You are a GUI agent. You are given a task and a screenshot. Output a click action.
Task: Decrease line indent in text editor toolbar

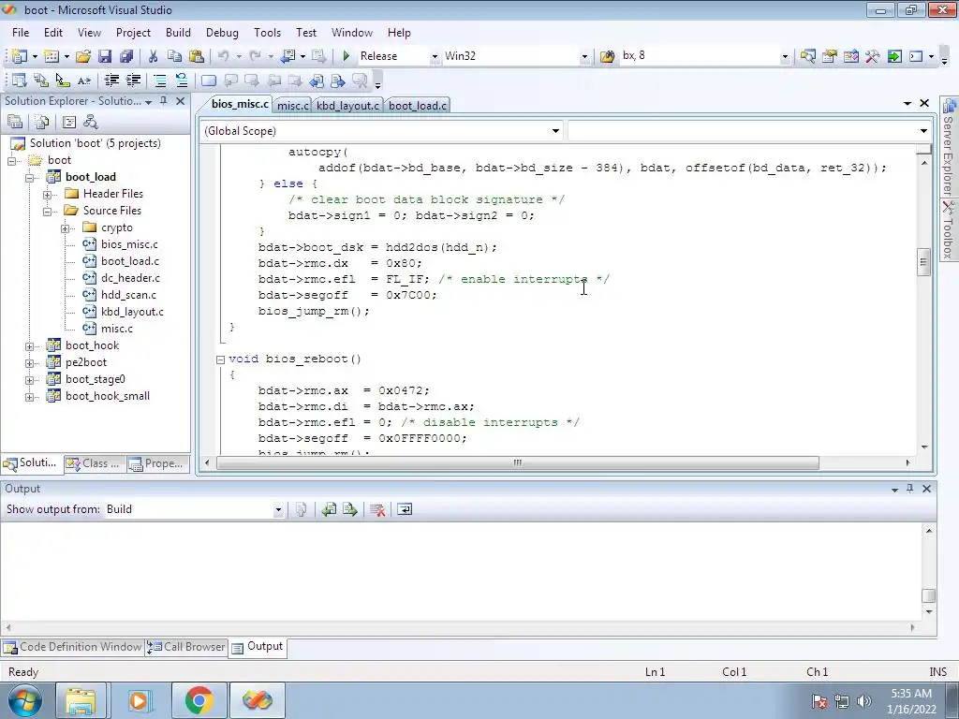[x=111, y=81]
